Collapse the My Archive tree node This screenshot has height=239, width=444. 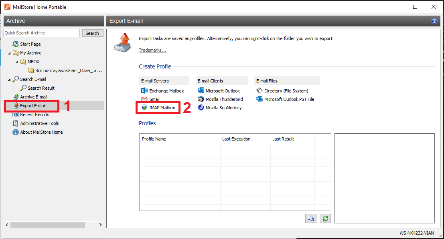9,53
